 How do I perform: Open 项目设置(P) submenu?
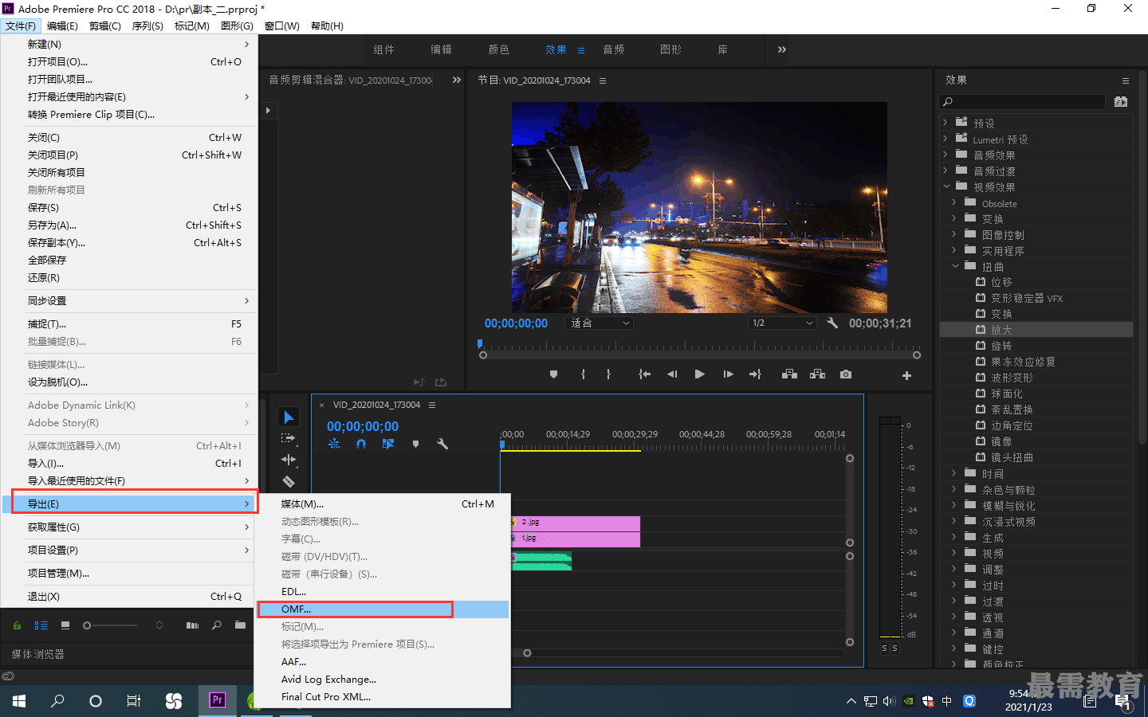click(x=129, y=550)
